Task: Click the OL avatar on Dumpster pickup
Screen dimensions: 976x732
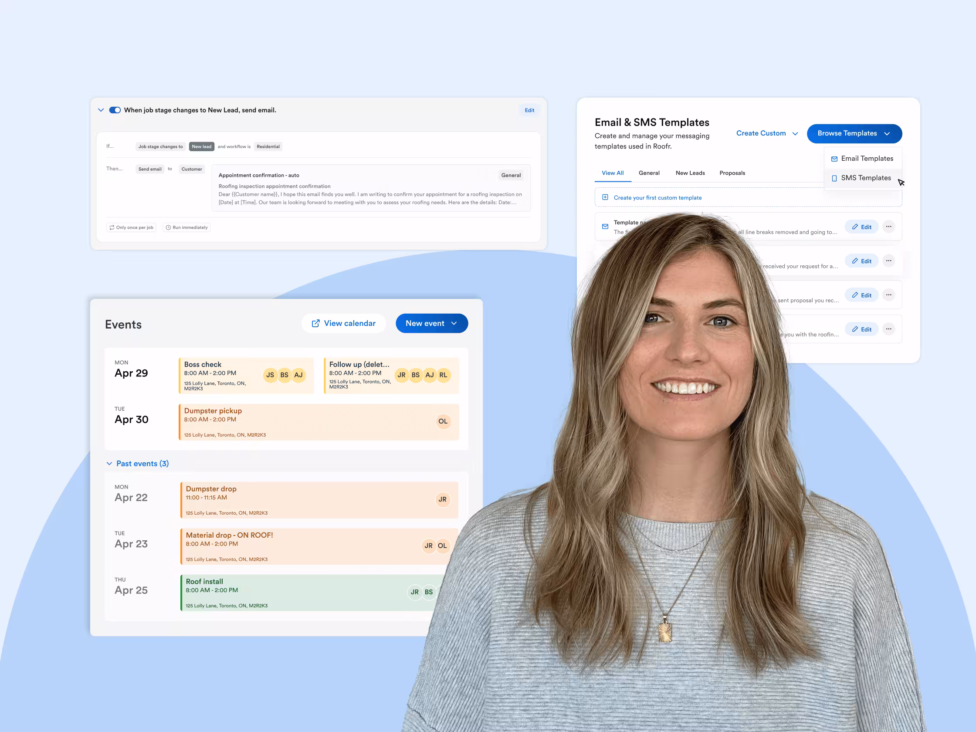Action: [x=443, y=421]
